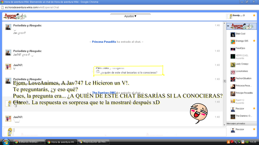
Task: Click the chat scrollbar up arrow
Action: click(x=224, y=23)
